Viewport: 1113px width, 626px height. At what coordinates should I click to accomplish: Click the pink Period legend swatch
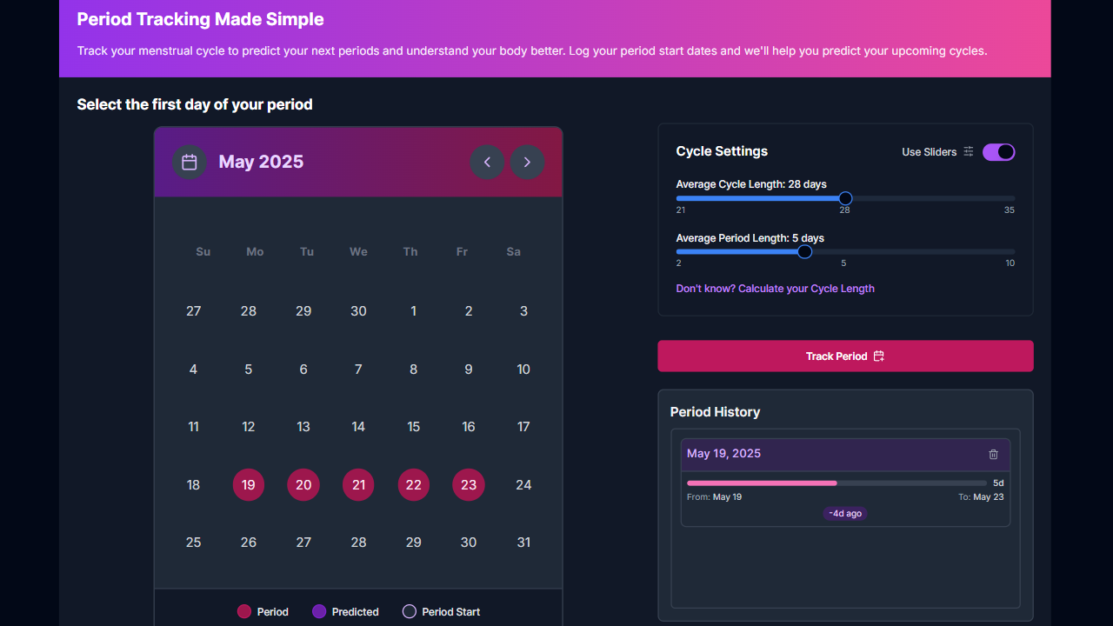pos(244,611)
